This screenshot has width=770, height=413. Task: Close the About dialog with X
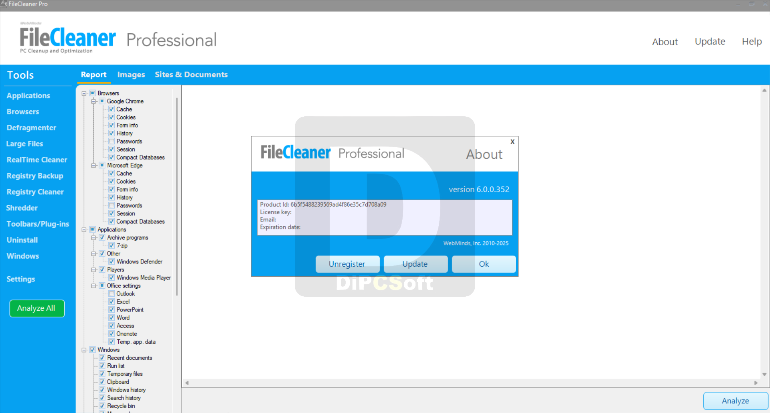pos(512,142)
